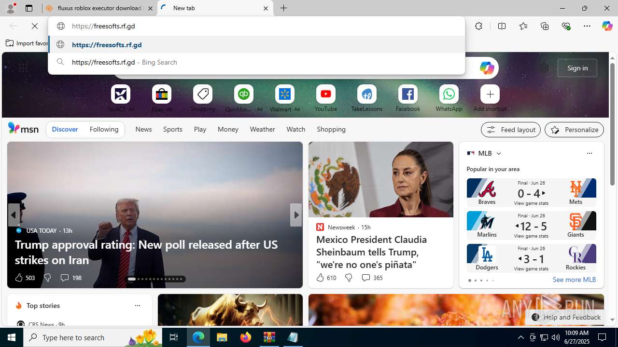Open the Tab actions menu icon
The height and width of the screenshot is (347, 618).
[29, 8]
